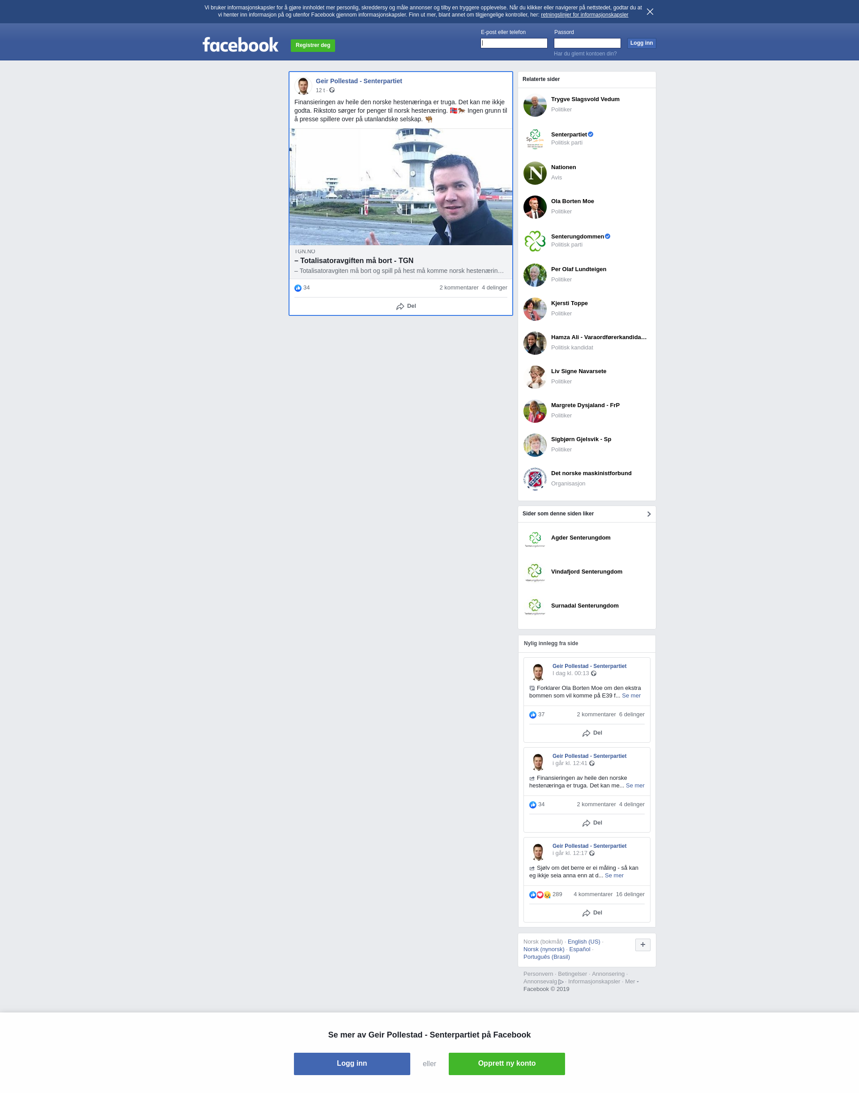859x1093 pixels.
Task: Open Kjersti Toppe avatar
Action: point(535,309)
